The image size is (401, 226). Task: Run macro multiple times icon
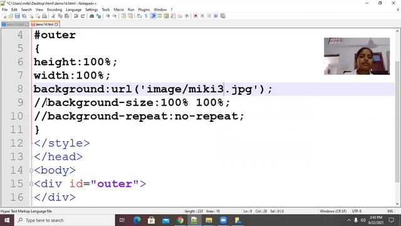[x=216, y=16]
